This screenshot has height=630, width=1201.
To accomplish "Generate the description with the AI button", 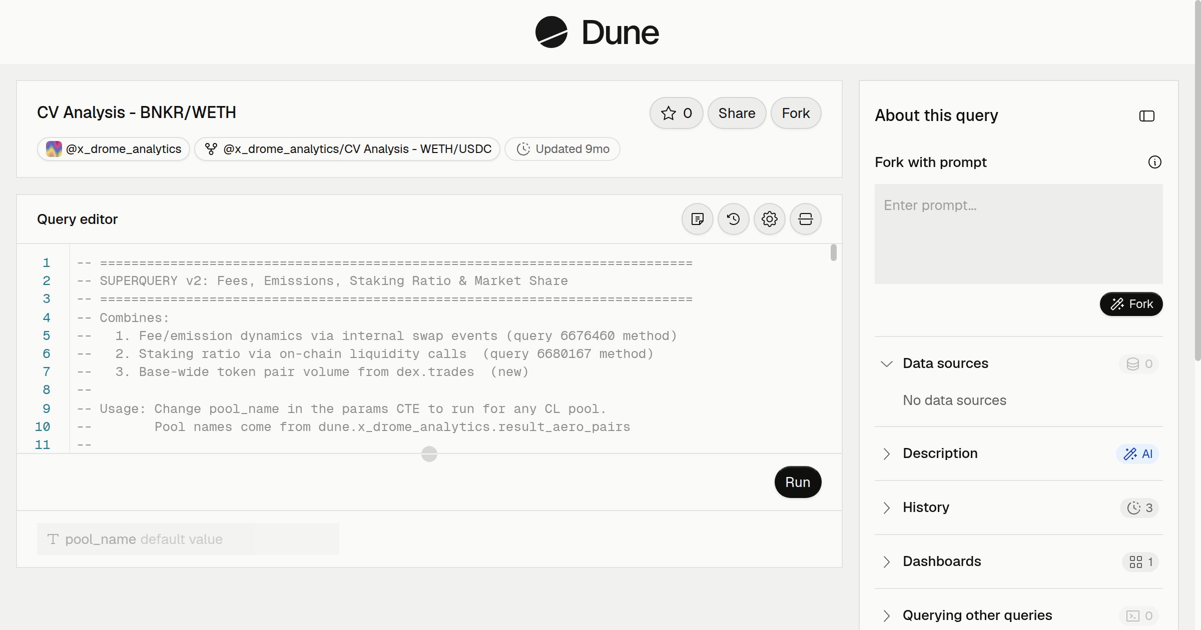I will tap(1137, 453).
